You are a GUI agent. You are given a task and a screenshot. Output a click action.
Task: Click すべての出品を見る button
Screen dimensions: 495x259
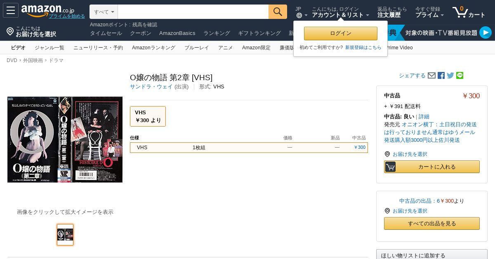pos(432,224)
